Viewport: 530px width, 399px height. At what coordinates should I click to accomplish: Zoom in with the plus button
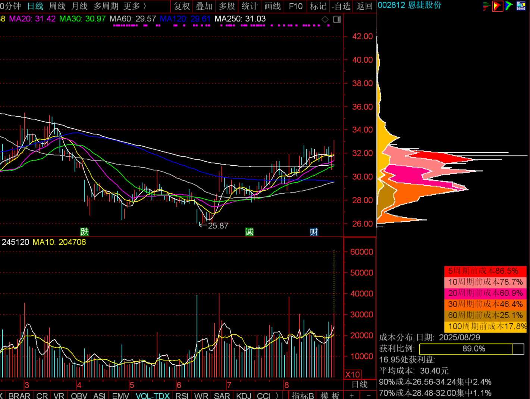pyautogui.click(x=352, y=395)
